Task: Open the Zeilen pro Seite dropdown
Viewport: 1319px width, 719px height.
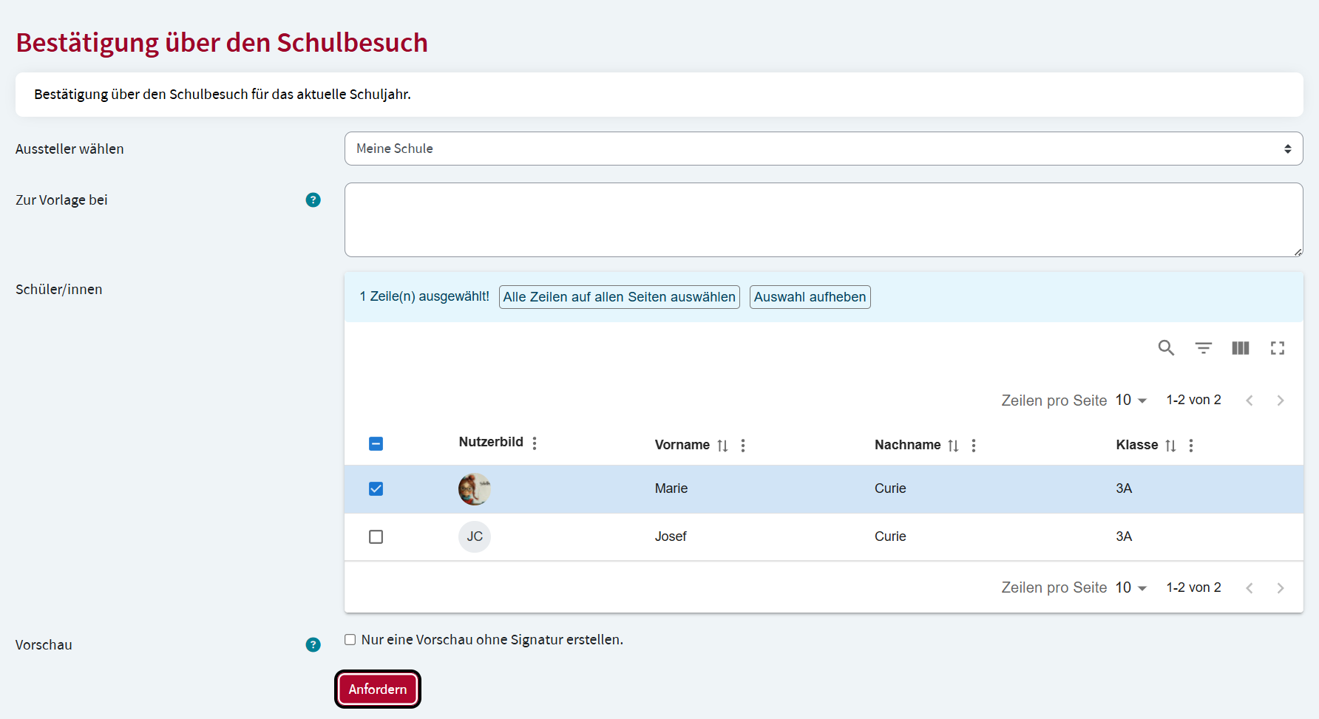Action: (x=1130, y=400)
